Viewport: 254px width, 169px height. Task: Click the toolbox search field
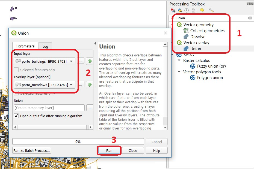tap(211, 18)
